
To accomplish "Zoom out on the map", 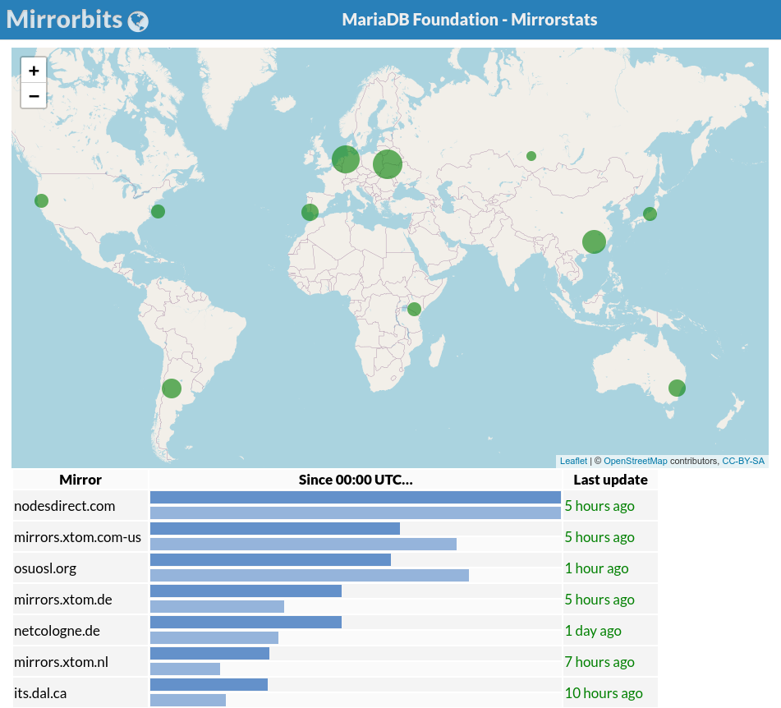I will pyautogui.click(x=34, y=95).
